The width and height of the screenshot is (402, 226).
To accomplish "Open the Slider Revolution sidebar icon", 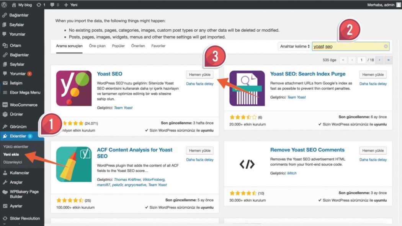I will [x=5, y=218].
